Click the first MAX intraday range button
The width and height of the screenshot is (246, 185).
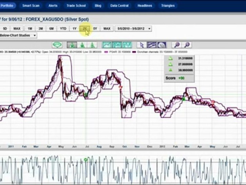17,29
